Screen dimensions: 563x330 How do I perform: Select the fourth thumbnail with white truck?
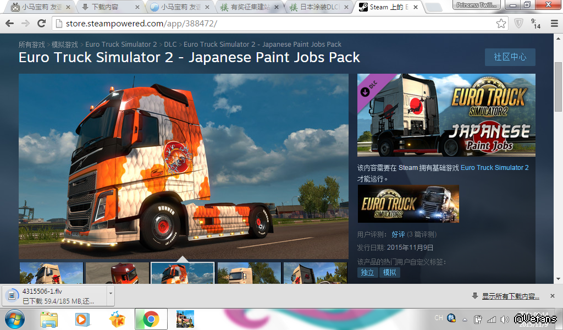point(249,273)
